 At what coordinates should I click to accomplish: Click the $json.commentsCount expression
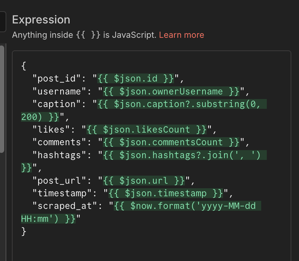point(171,142)
